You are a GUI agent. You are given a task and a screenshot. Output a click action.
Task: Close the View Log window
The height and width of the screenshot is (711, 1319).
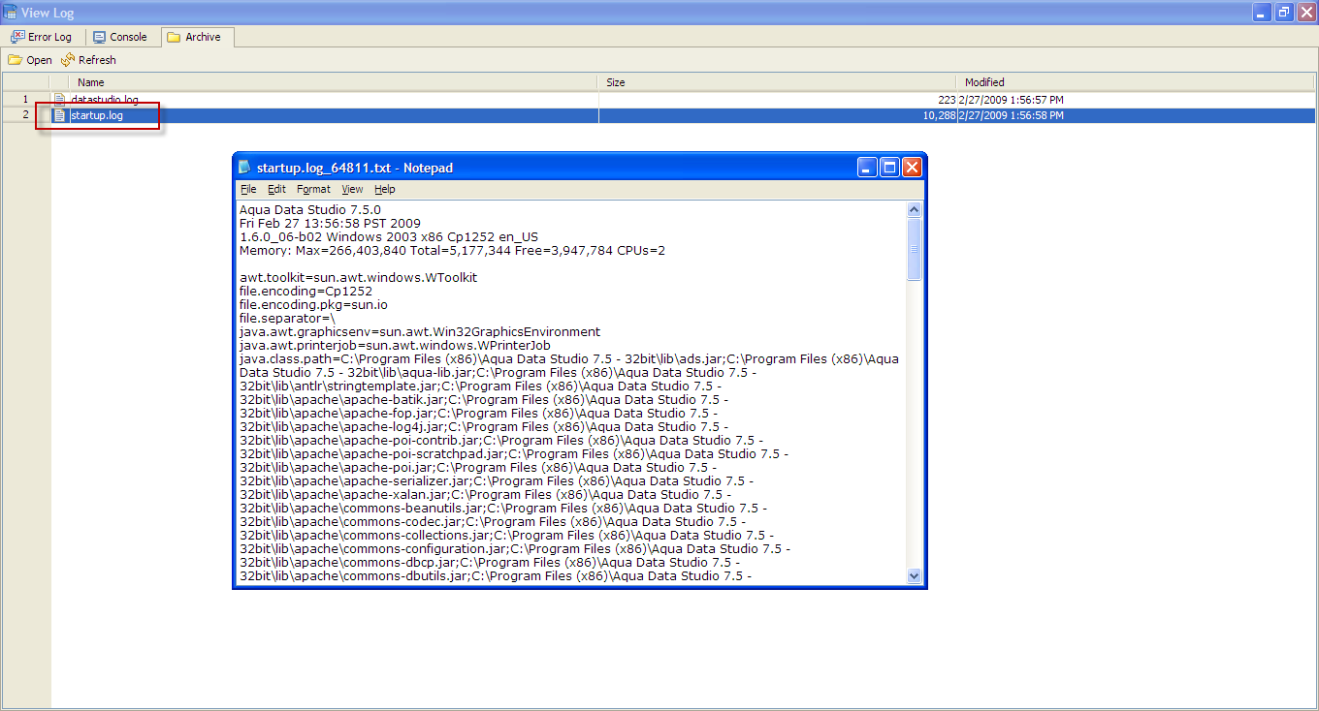(x=1305, y=13)
